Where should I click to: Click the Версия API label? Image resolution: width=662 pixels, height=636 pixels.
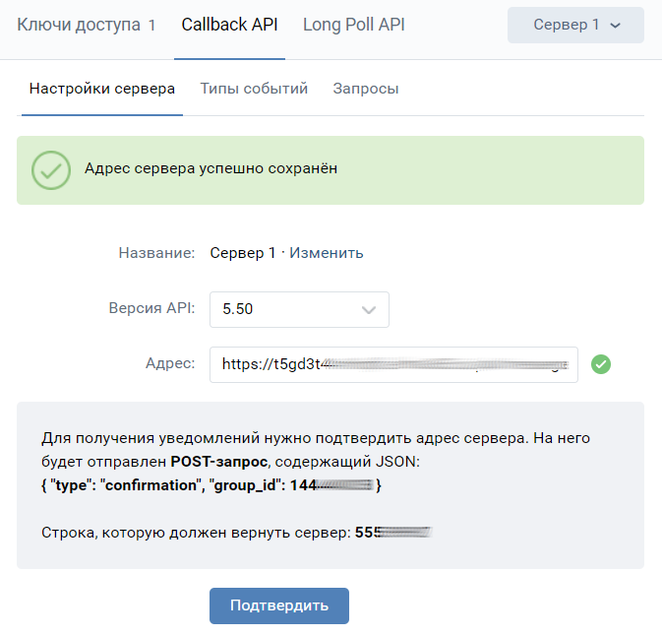pos(151,309)
